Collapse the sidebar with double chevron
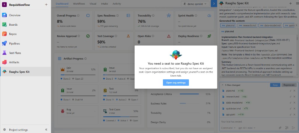The height and width of the screenshot is (133, 299). point(46,129)
